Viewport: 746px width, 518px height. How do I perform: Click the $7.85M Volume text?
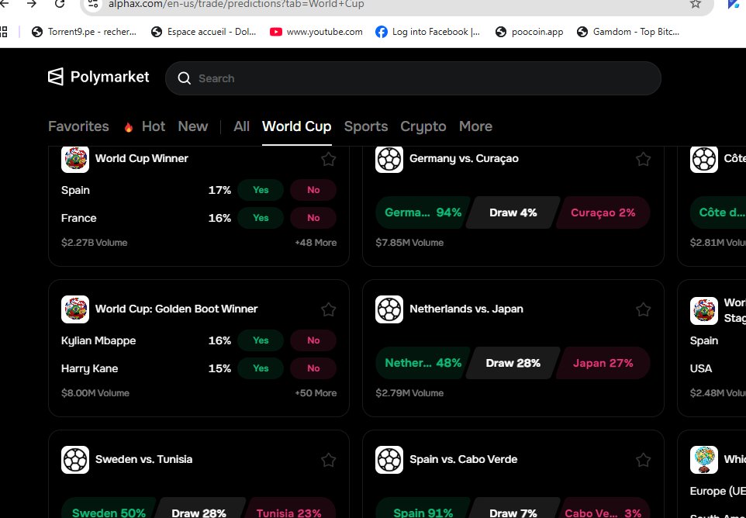point(409,243)
